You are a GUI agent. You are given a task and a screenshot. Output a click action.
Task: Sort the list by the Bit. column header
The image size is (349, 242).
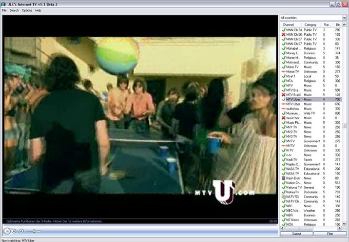[338, 25]
